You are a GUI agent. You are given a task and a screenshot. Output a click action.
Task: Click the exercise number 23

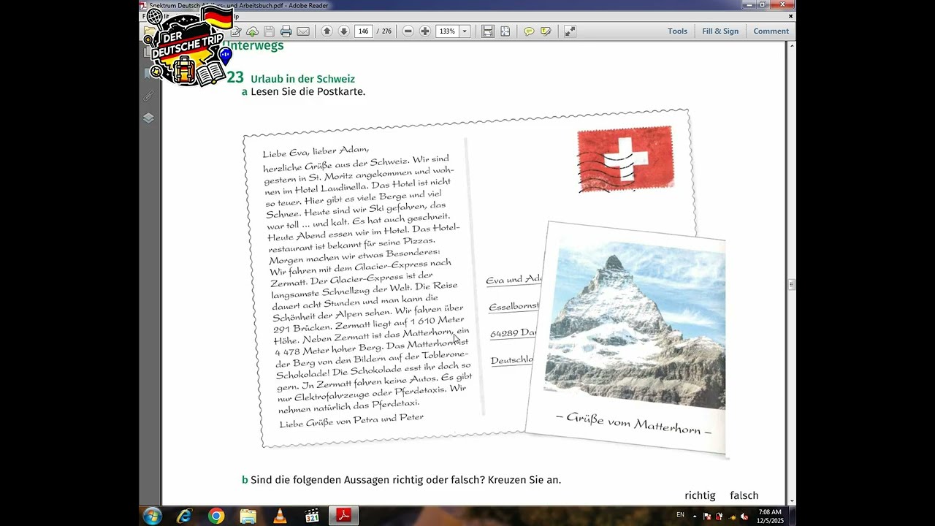coord(235,77)
